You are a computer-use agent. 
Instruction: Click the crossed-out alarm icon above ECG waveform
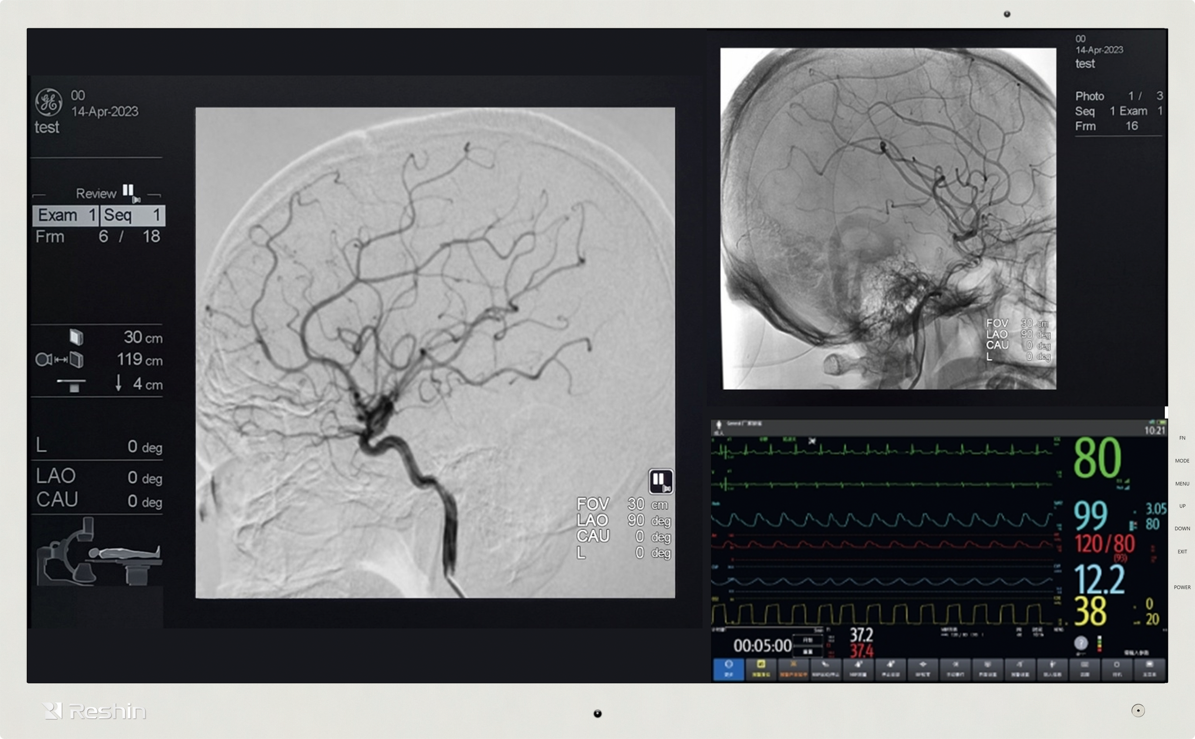point(812,441)
